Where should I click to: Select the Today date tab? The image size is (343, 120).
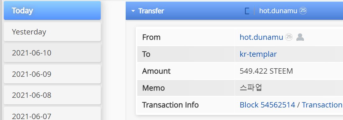pos(52,10)
